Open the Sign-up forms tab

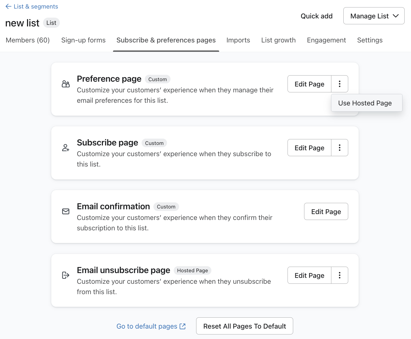click(83, 40)
